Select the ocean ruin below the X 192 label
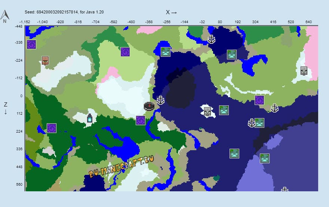 (x=232, y=55)
